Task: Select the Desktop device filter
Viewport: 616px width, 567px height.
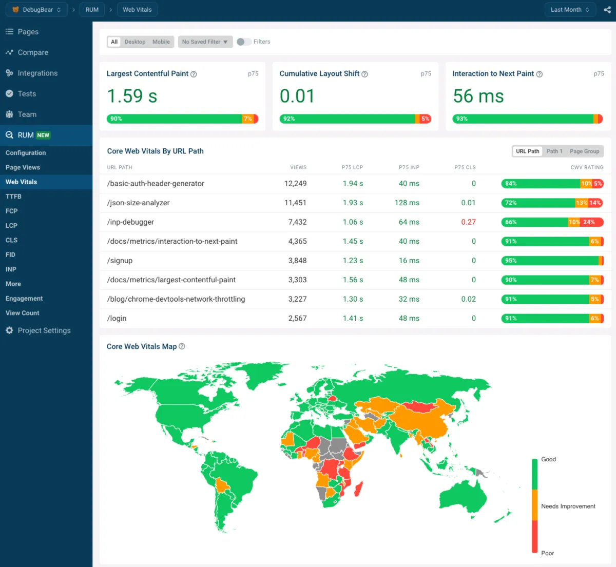Action: click(134, 42)
